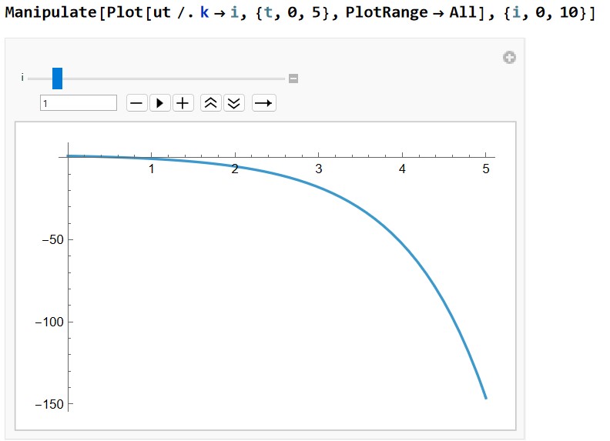Toggle the animation direction arrow button

[x=263, y=103]
